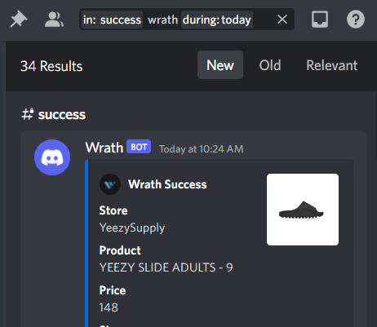Click the 'Store' field label
The image size is (377, 327).
[x=113, y=210]
